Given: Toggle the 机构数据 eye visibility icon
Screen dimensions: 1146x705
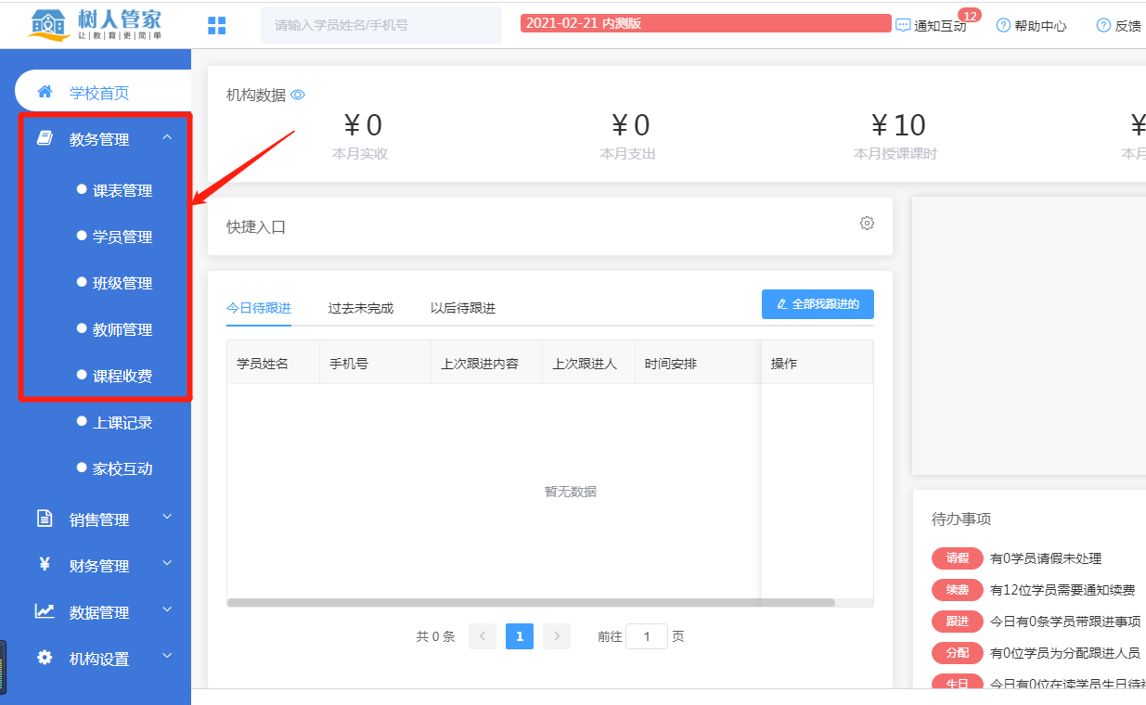Looking at the screenshot, I should 298,95.
